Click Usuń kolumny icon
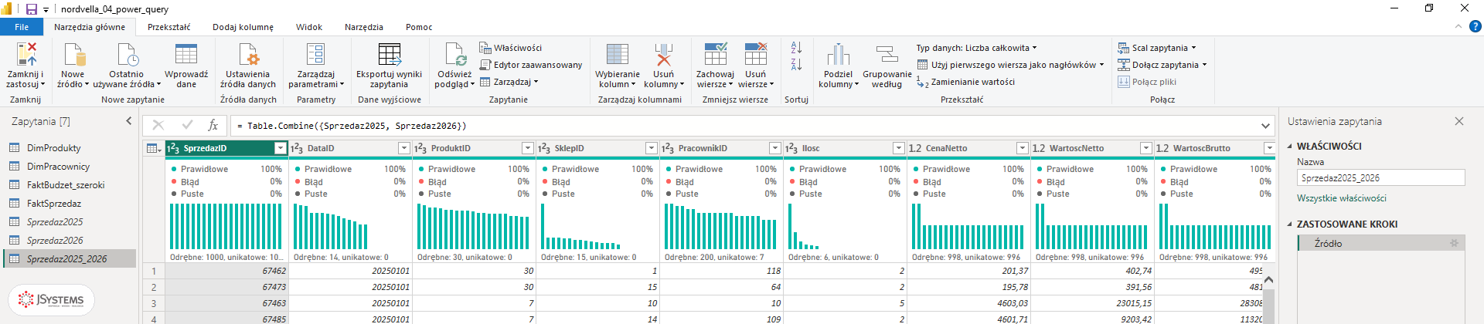The width and height of the screenshot is (1484, 324). point(663,55)
